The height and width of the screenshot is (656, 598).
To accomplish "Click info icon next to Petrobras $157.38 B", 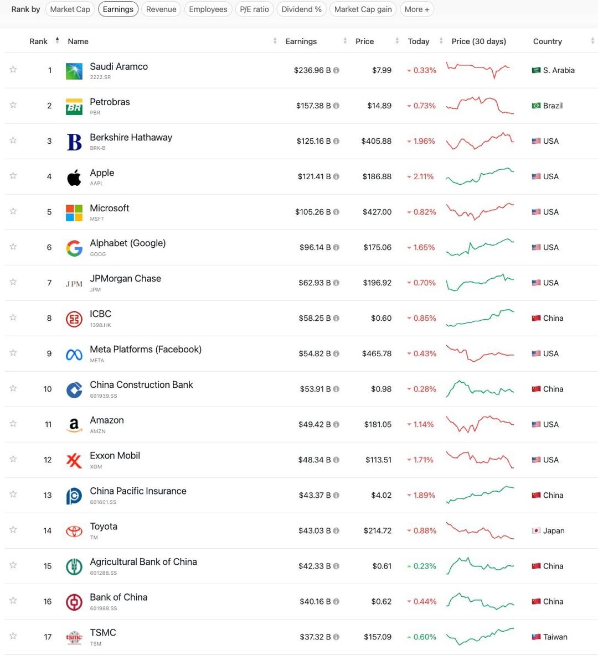I will point(336,106).
